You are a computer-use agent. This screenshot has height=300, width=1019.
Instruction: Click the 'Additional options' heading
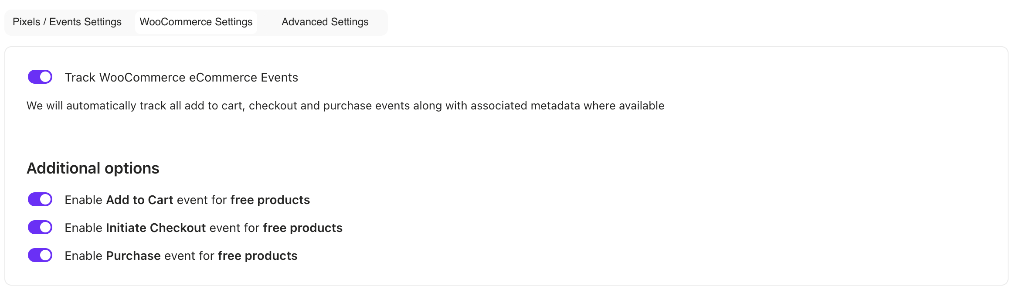point(93,168)
